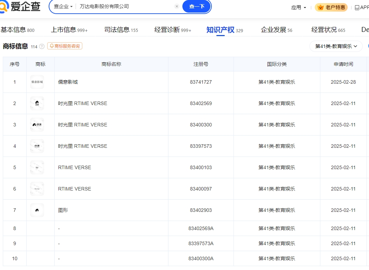Switch to the 司法信息 tab
Viewport: 369px width, 270px height.
(x=121, y=30)
